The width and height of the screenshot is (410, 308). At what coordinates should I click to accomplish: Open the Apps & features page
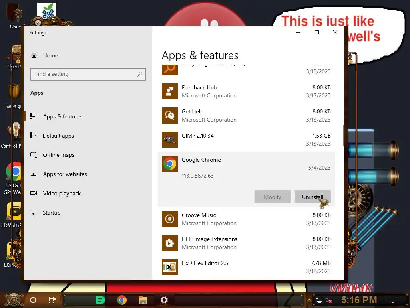[x=63, y=116]
